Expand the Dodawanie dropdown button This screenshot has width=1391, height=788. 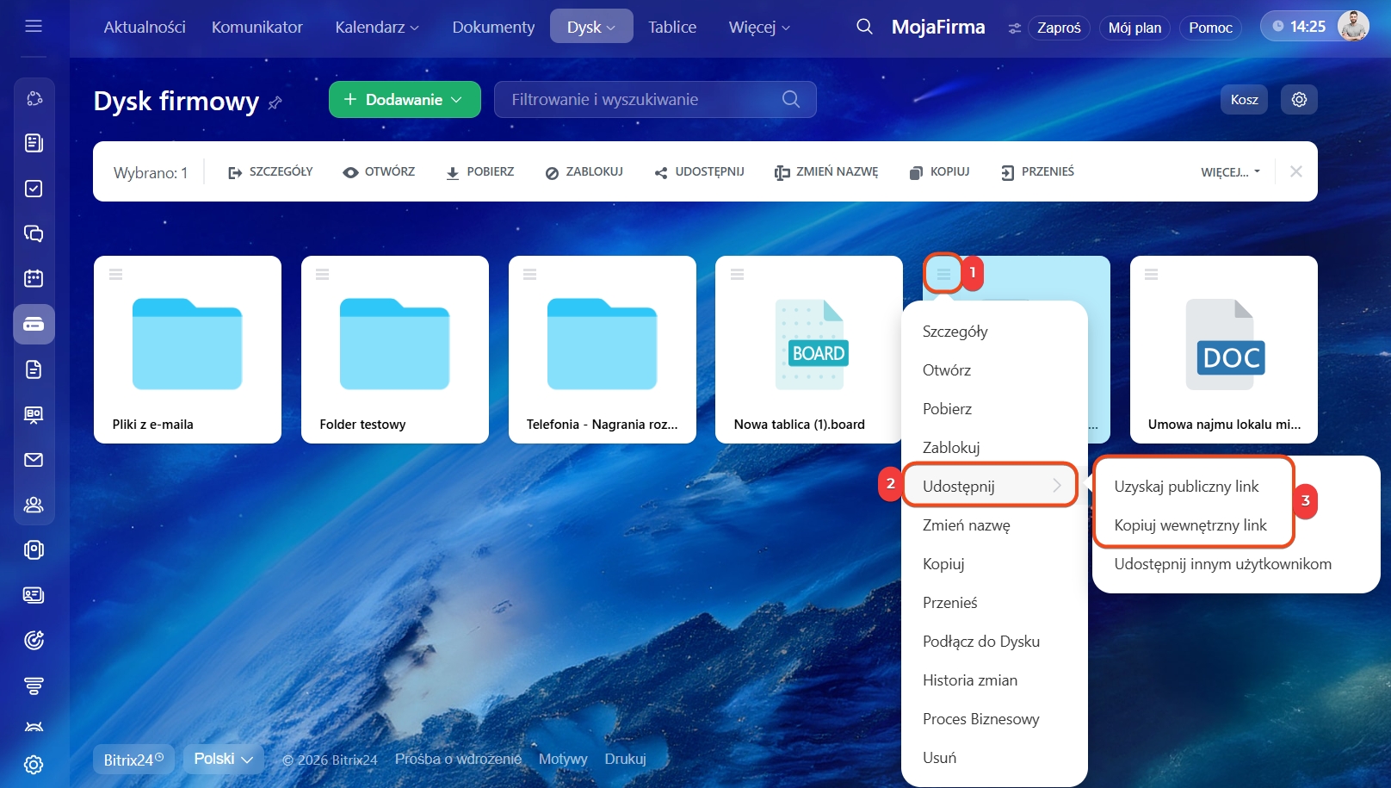(404, 100)
